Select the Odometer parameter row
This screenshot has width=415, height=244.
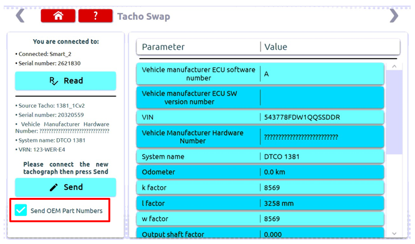pyautogui.click(x=260, y=172)
